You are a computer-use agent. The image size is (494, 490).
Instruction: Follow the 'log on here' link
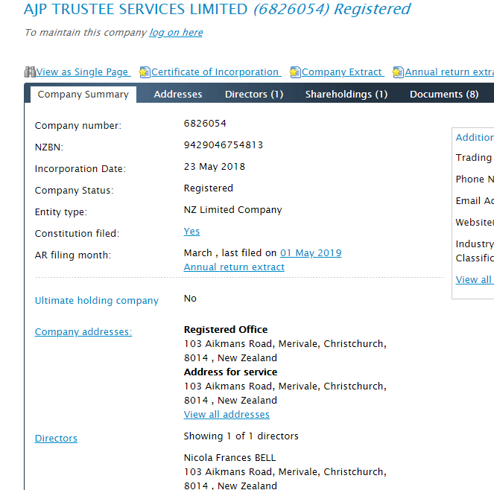[176, 33]
